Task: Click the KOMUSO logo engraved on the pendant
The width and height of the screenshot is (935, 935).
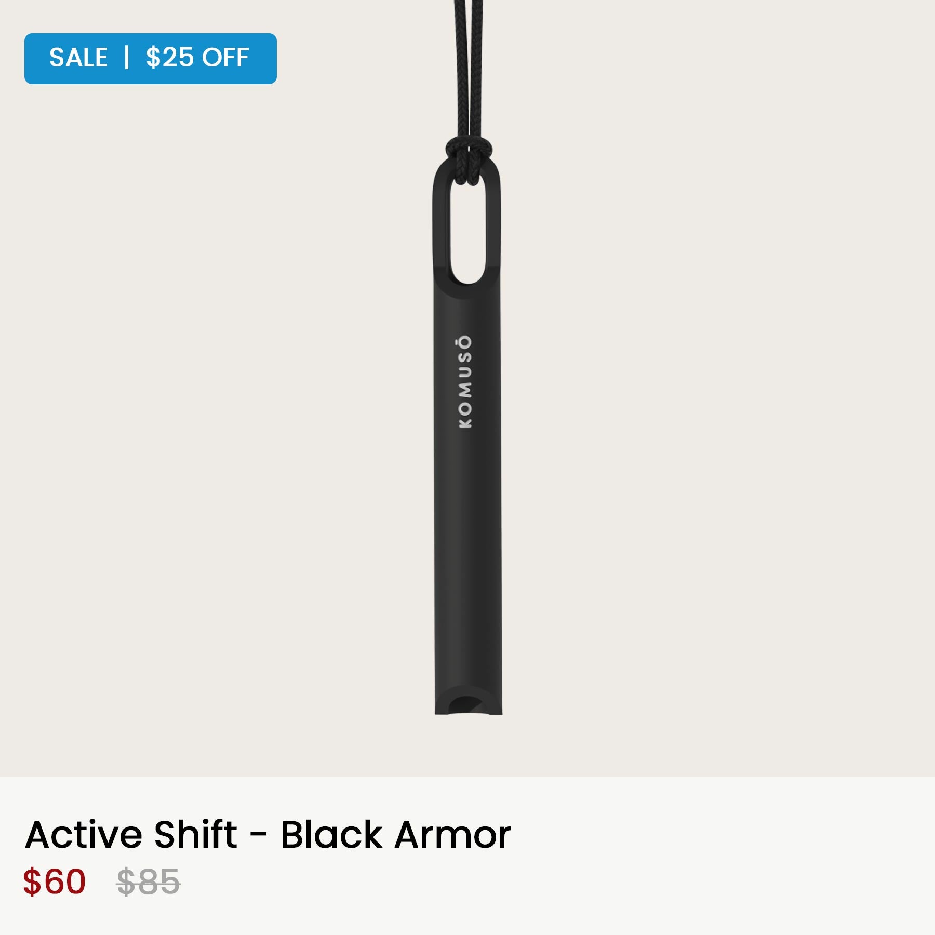Action: click(x=465, y=382)
